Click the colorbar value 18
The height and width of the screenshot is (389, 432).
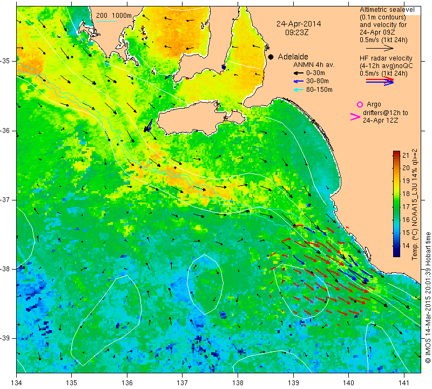406,194
